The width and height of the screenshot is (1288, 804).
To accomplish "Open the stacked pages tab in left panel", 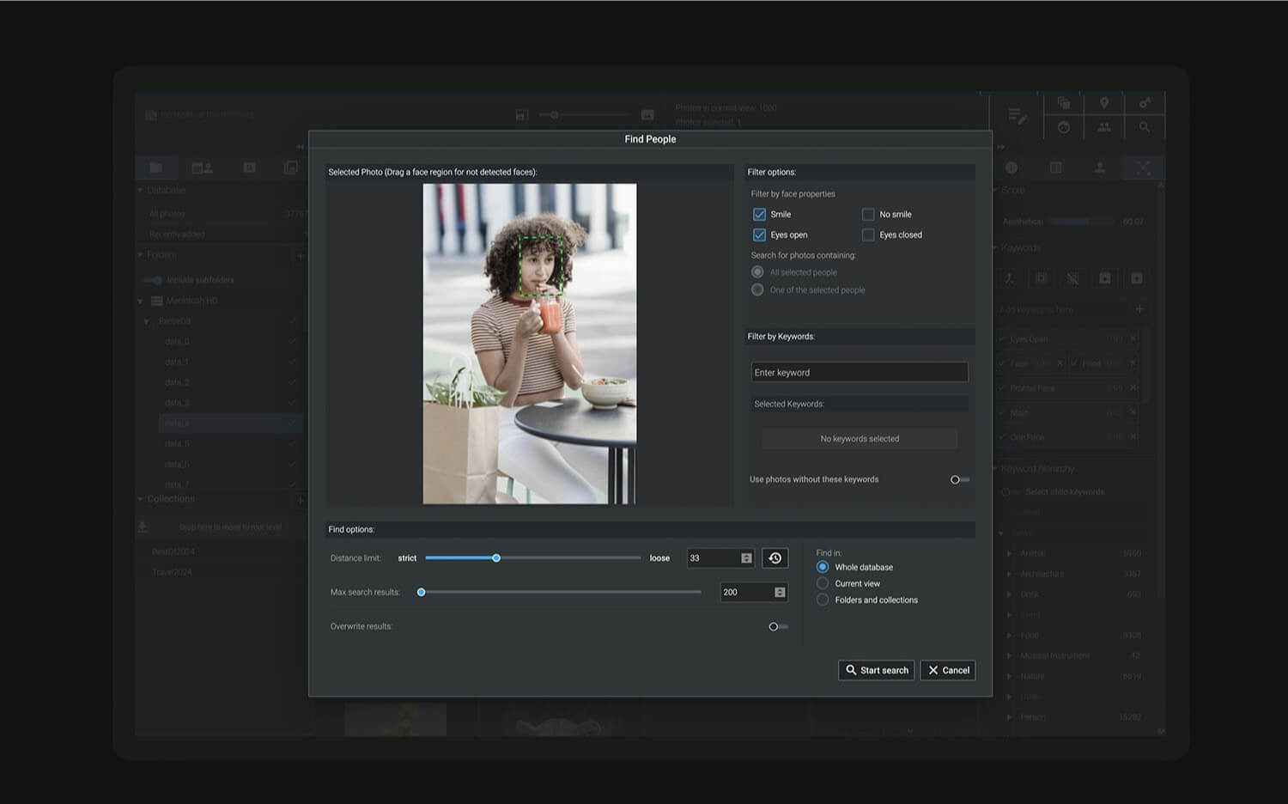I will [x=291, y=167].
